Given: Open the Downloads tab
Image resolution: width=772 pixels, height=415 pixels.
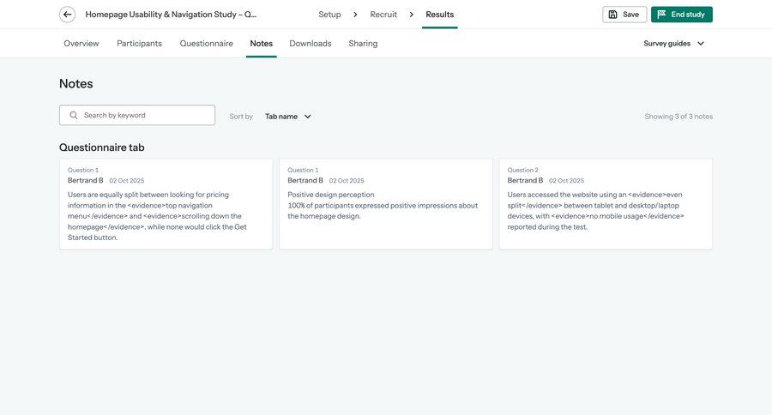Looking at the screenshot, I should tap(310, 44).
